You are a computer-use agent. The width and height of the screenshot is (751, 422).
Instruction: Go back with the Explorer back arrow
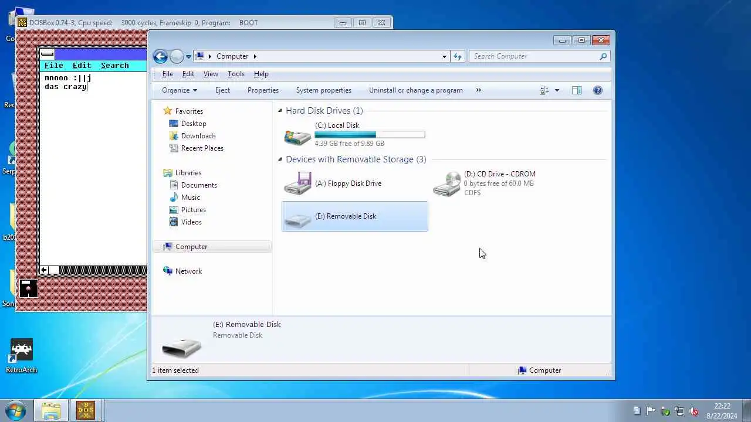click(160, 56)
